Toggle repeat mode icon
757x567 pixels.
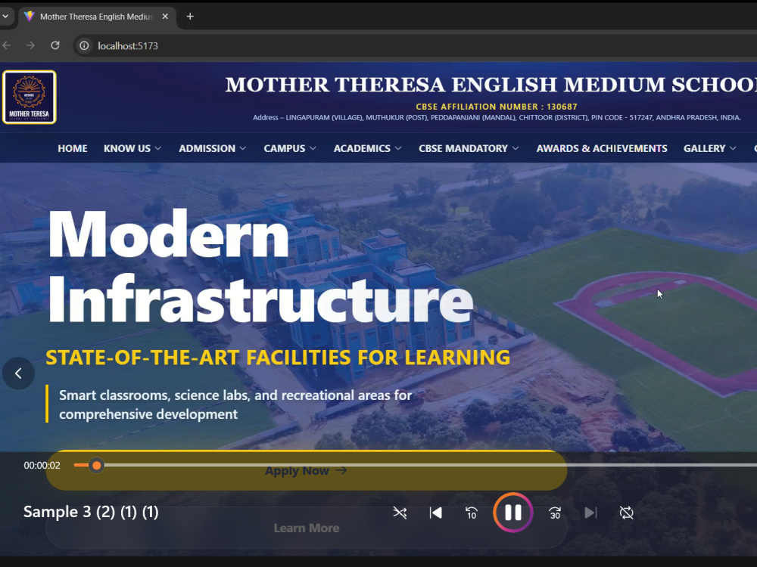[x=626, y=513]
